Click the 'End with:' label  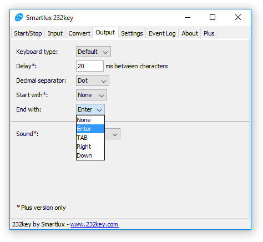click(x=29, y=109)
